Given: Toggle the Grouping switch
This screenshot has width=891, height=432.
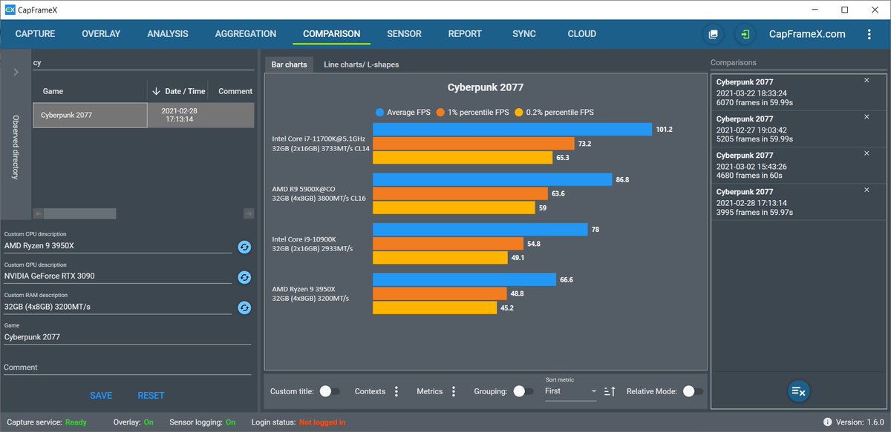Looking at the screenshot, I should tap(523, 391).
